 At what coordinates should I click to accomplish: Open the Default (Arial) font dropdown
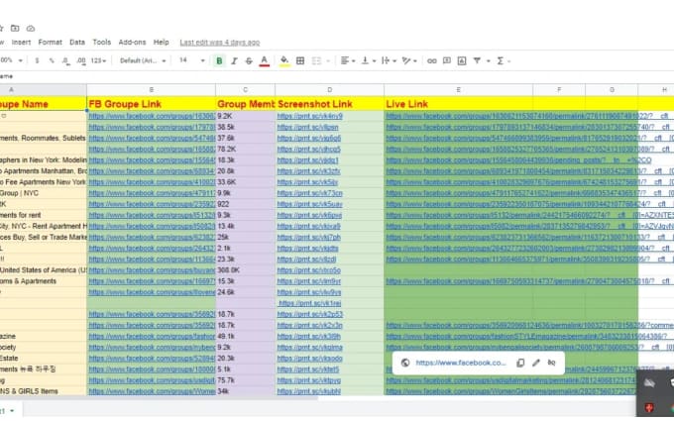tap(143, 61)
